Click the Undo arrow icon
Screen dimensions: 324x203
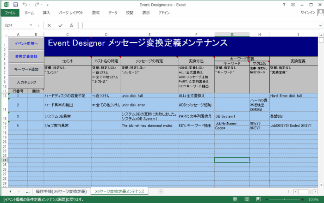(x=25, y=5)
